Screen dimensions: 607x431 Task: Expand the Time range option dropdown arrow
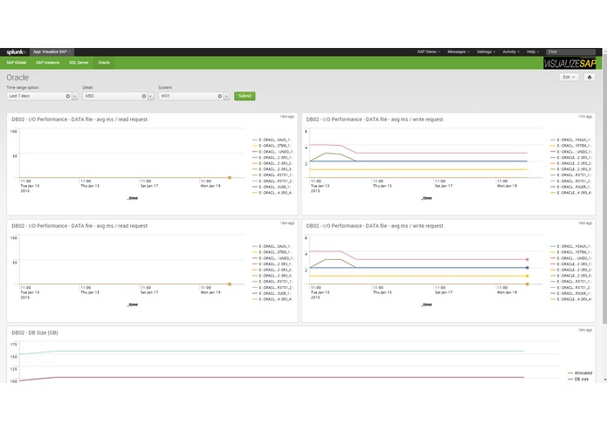(x=75, y=96)
